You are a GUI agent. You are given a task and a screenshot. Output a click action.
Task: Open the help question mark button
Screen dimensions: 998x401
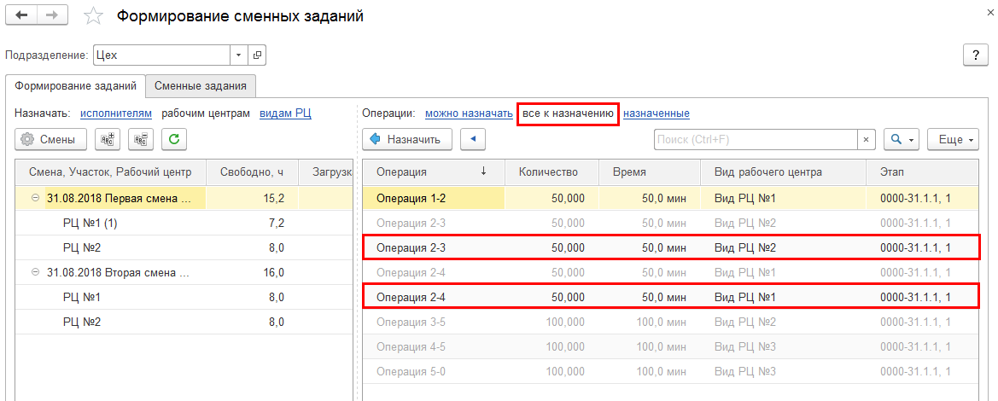click(x=975, y=55)
